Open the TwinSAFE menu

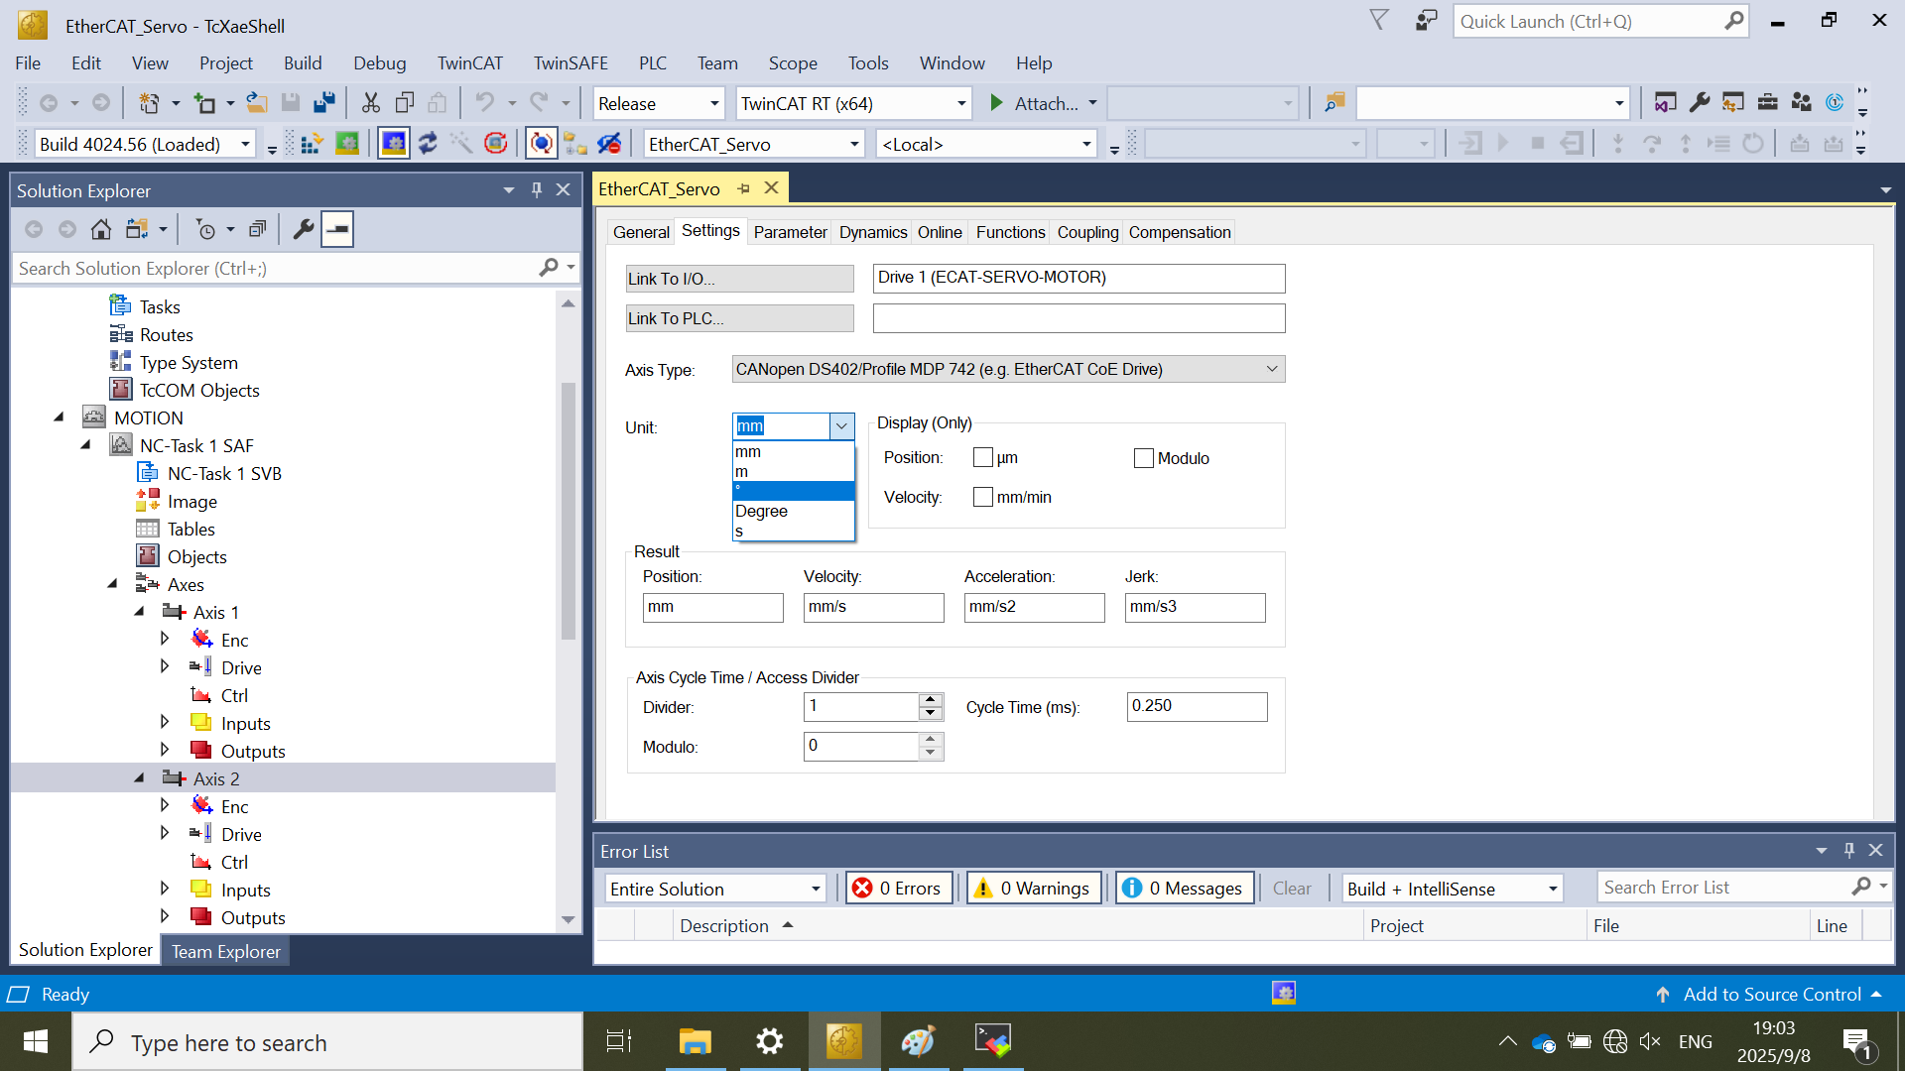(x=571, y=63)
